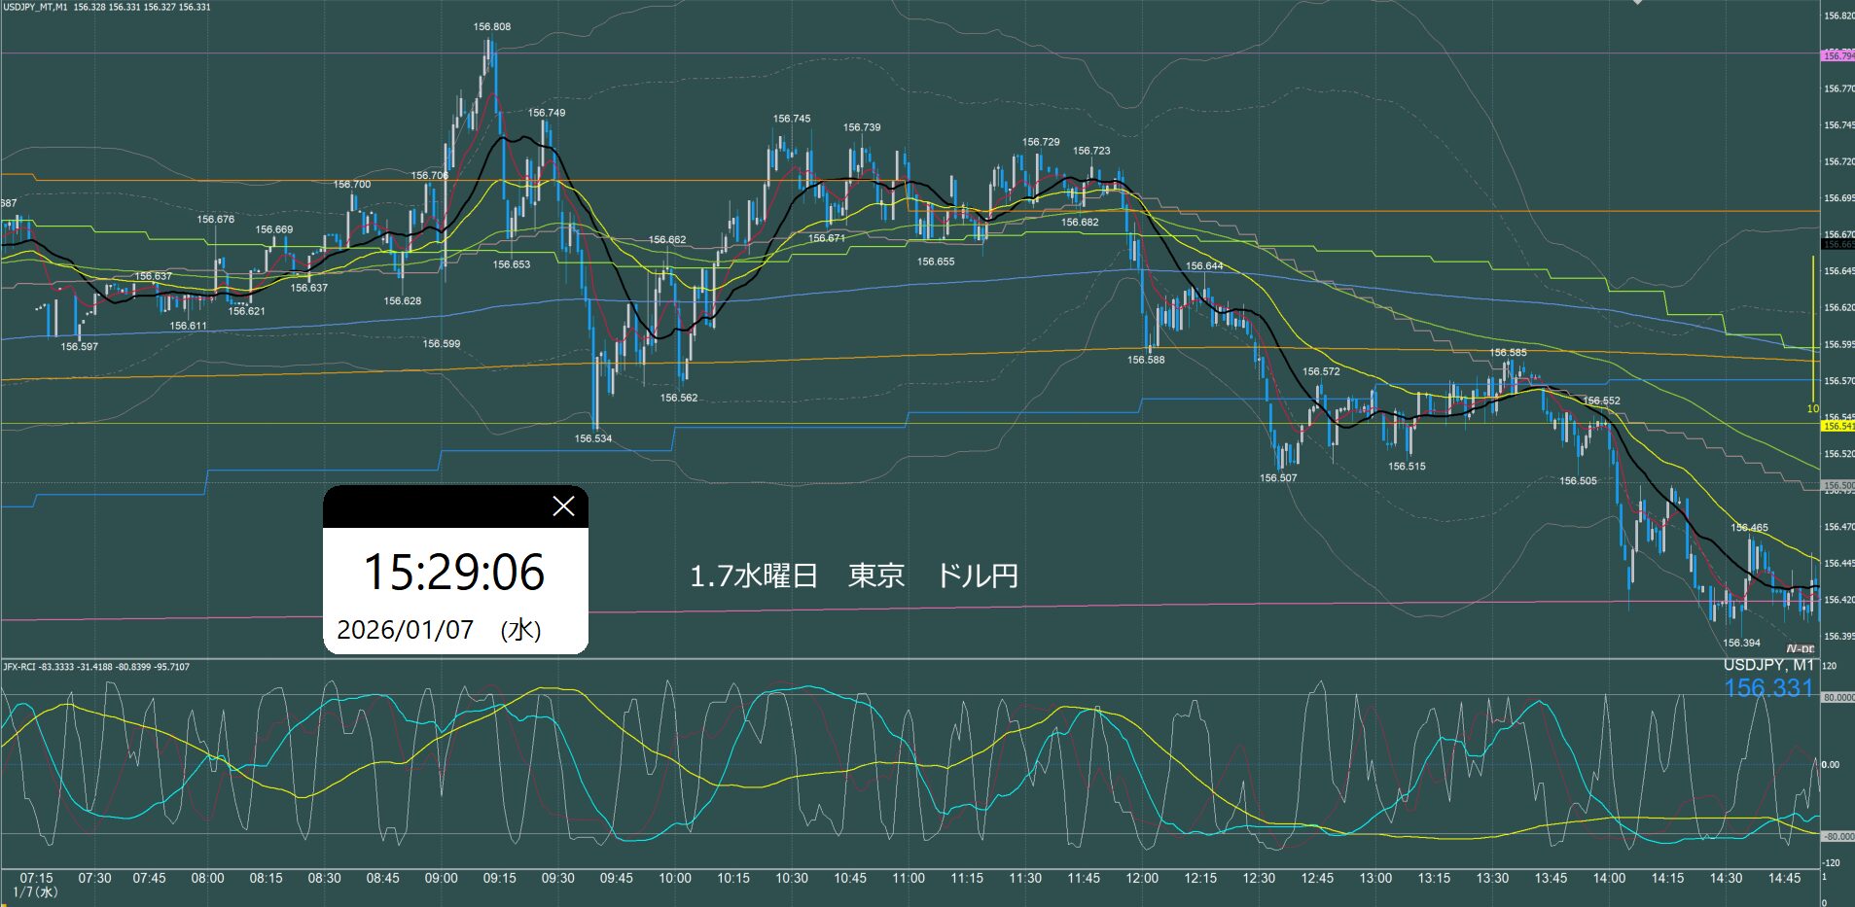This screenshot has height=907, width=1855.
Task: Click the 1.7水曜日 東京 ドル円 text label
Action: [x=854, y=576]
